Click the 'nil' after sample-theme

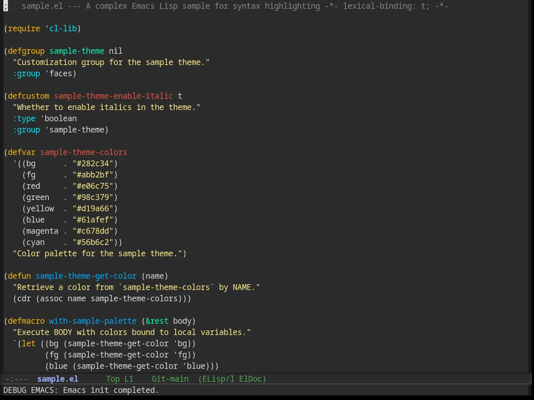[x=116, y=51]
